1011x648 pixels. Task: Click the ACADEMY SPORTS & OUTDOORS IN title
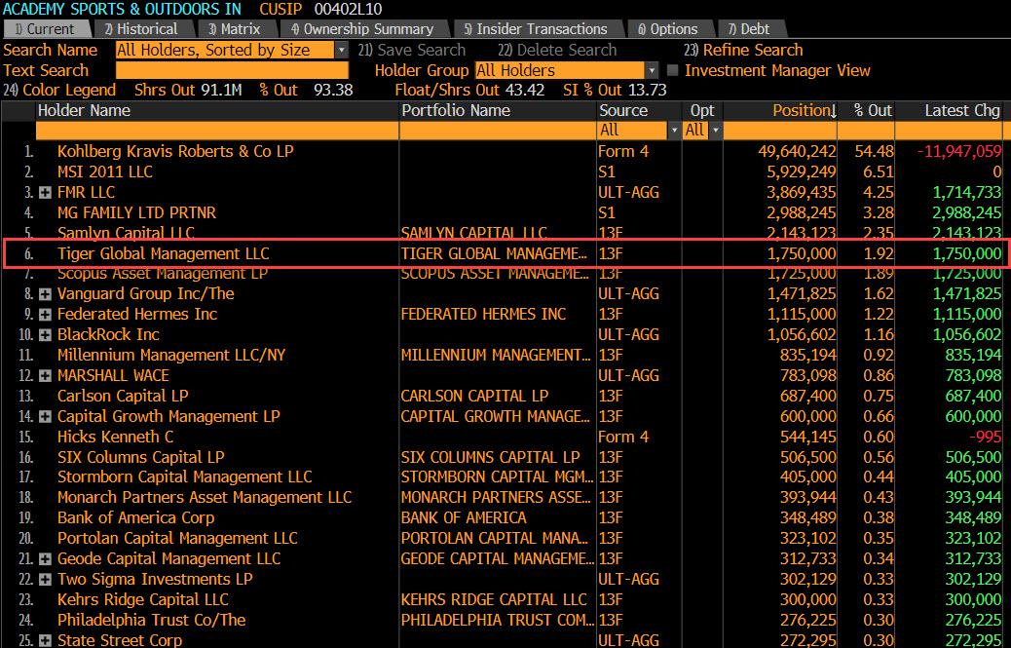[x=123, y=9]
